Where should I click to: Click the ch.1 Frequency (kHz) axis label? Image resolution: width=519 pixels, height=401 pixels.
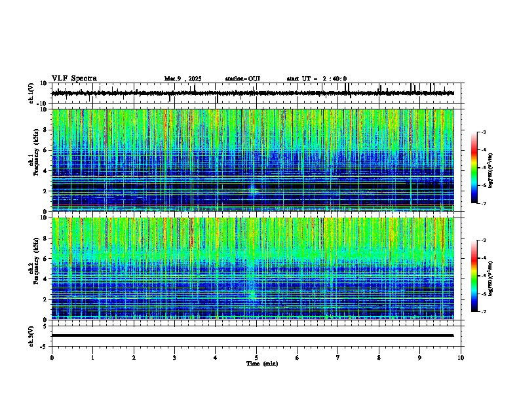(x=35, y=153)
